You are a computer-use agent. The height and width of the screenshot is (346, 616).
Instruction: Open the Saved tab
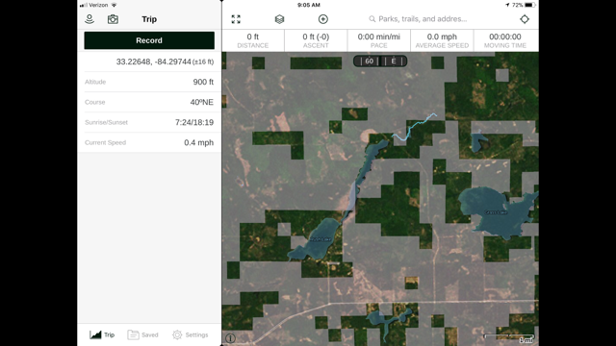click(142, 334)
